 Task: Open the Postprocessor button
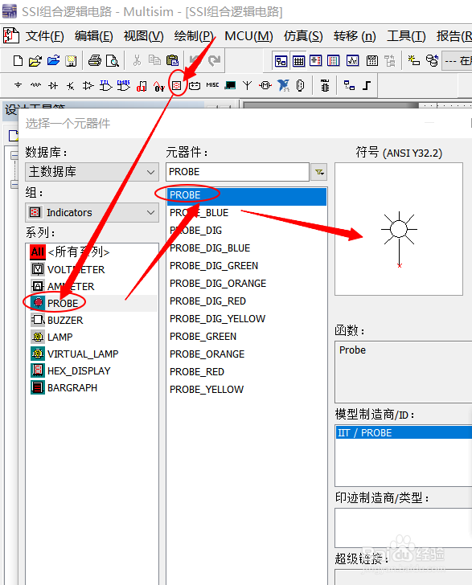tap(372, 60)
